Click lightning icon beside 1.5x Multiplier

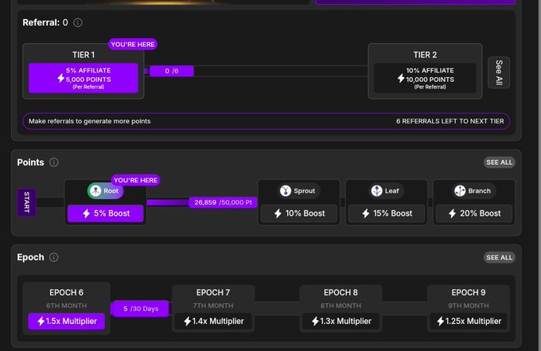click(41, 321)
